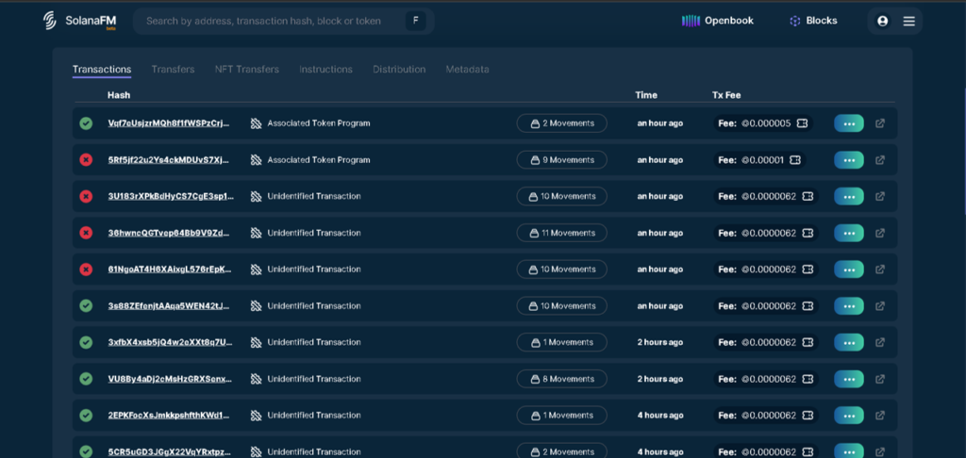Switch to the Distribution tab

tap(399, 70)
